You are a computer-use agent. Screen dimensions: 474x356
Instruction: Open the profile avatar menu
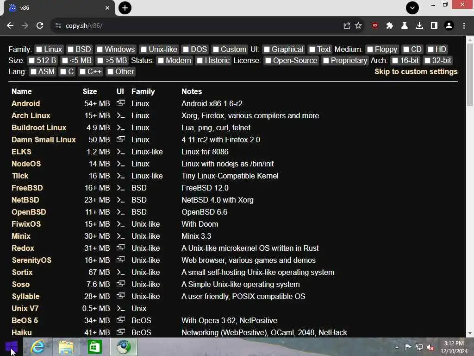[449, 26]
